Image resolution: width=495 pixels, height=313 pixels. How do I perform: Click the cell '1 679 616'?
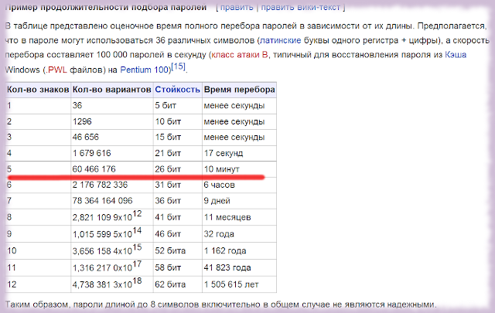[111, 153]
